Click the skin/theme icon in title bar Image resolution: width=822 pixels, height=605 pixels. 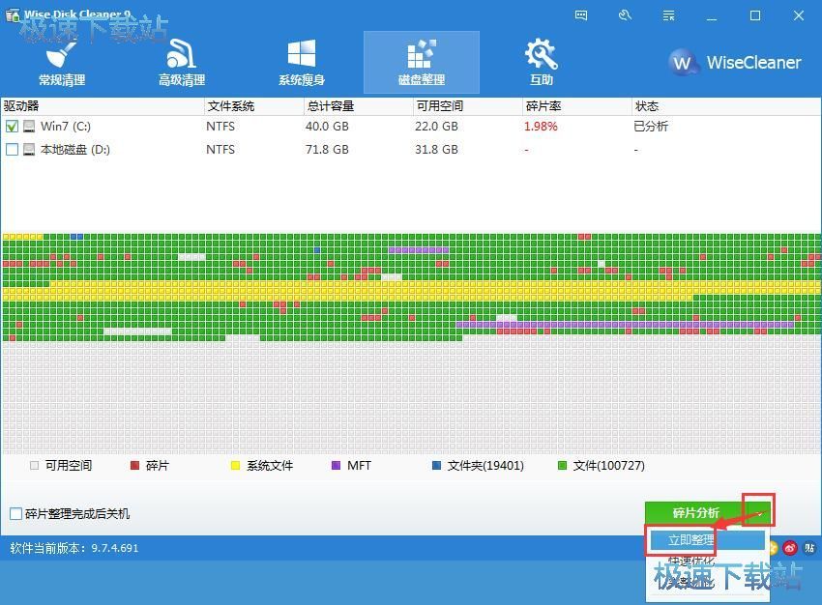point(625,15)
